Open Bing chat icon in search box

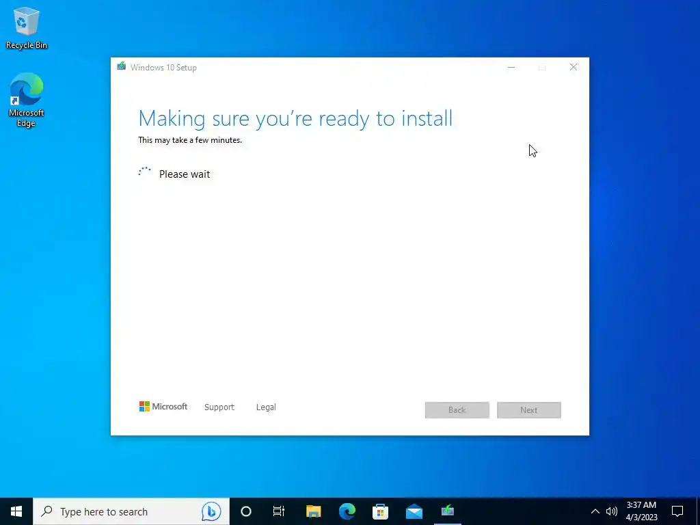pos(211,511)
